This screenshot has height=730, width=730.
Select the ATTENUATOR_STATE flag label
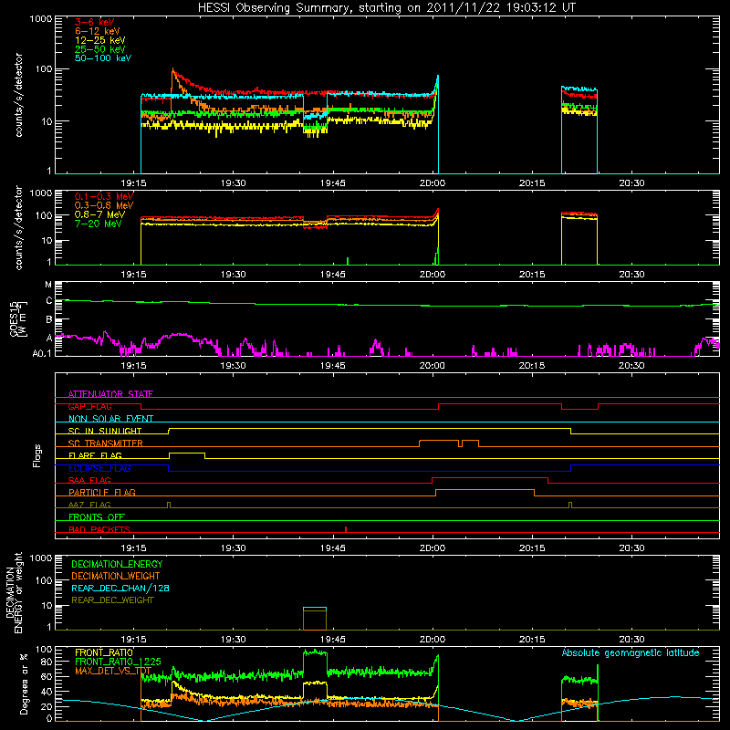coord(110,394)
